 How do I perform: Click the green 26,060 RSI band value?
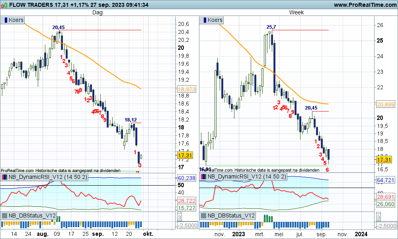[x=386, y=204]
